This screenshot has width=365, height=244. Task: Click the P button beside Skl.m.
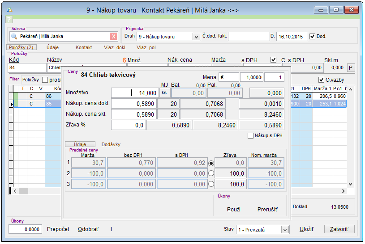tap(351, 67)
